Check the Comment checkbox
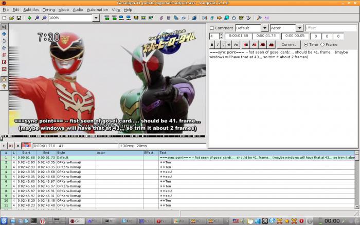Viewport: 360px width, 225px height. pyautogui.click(x=212, y=28)
